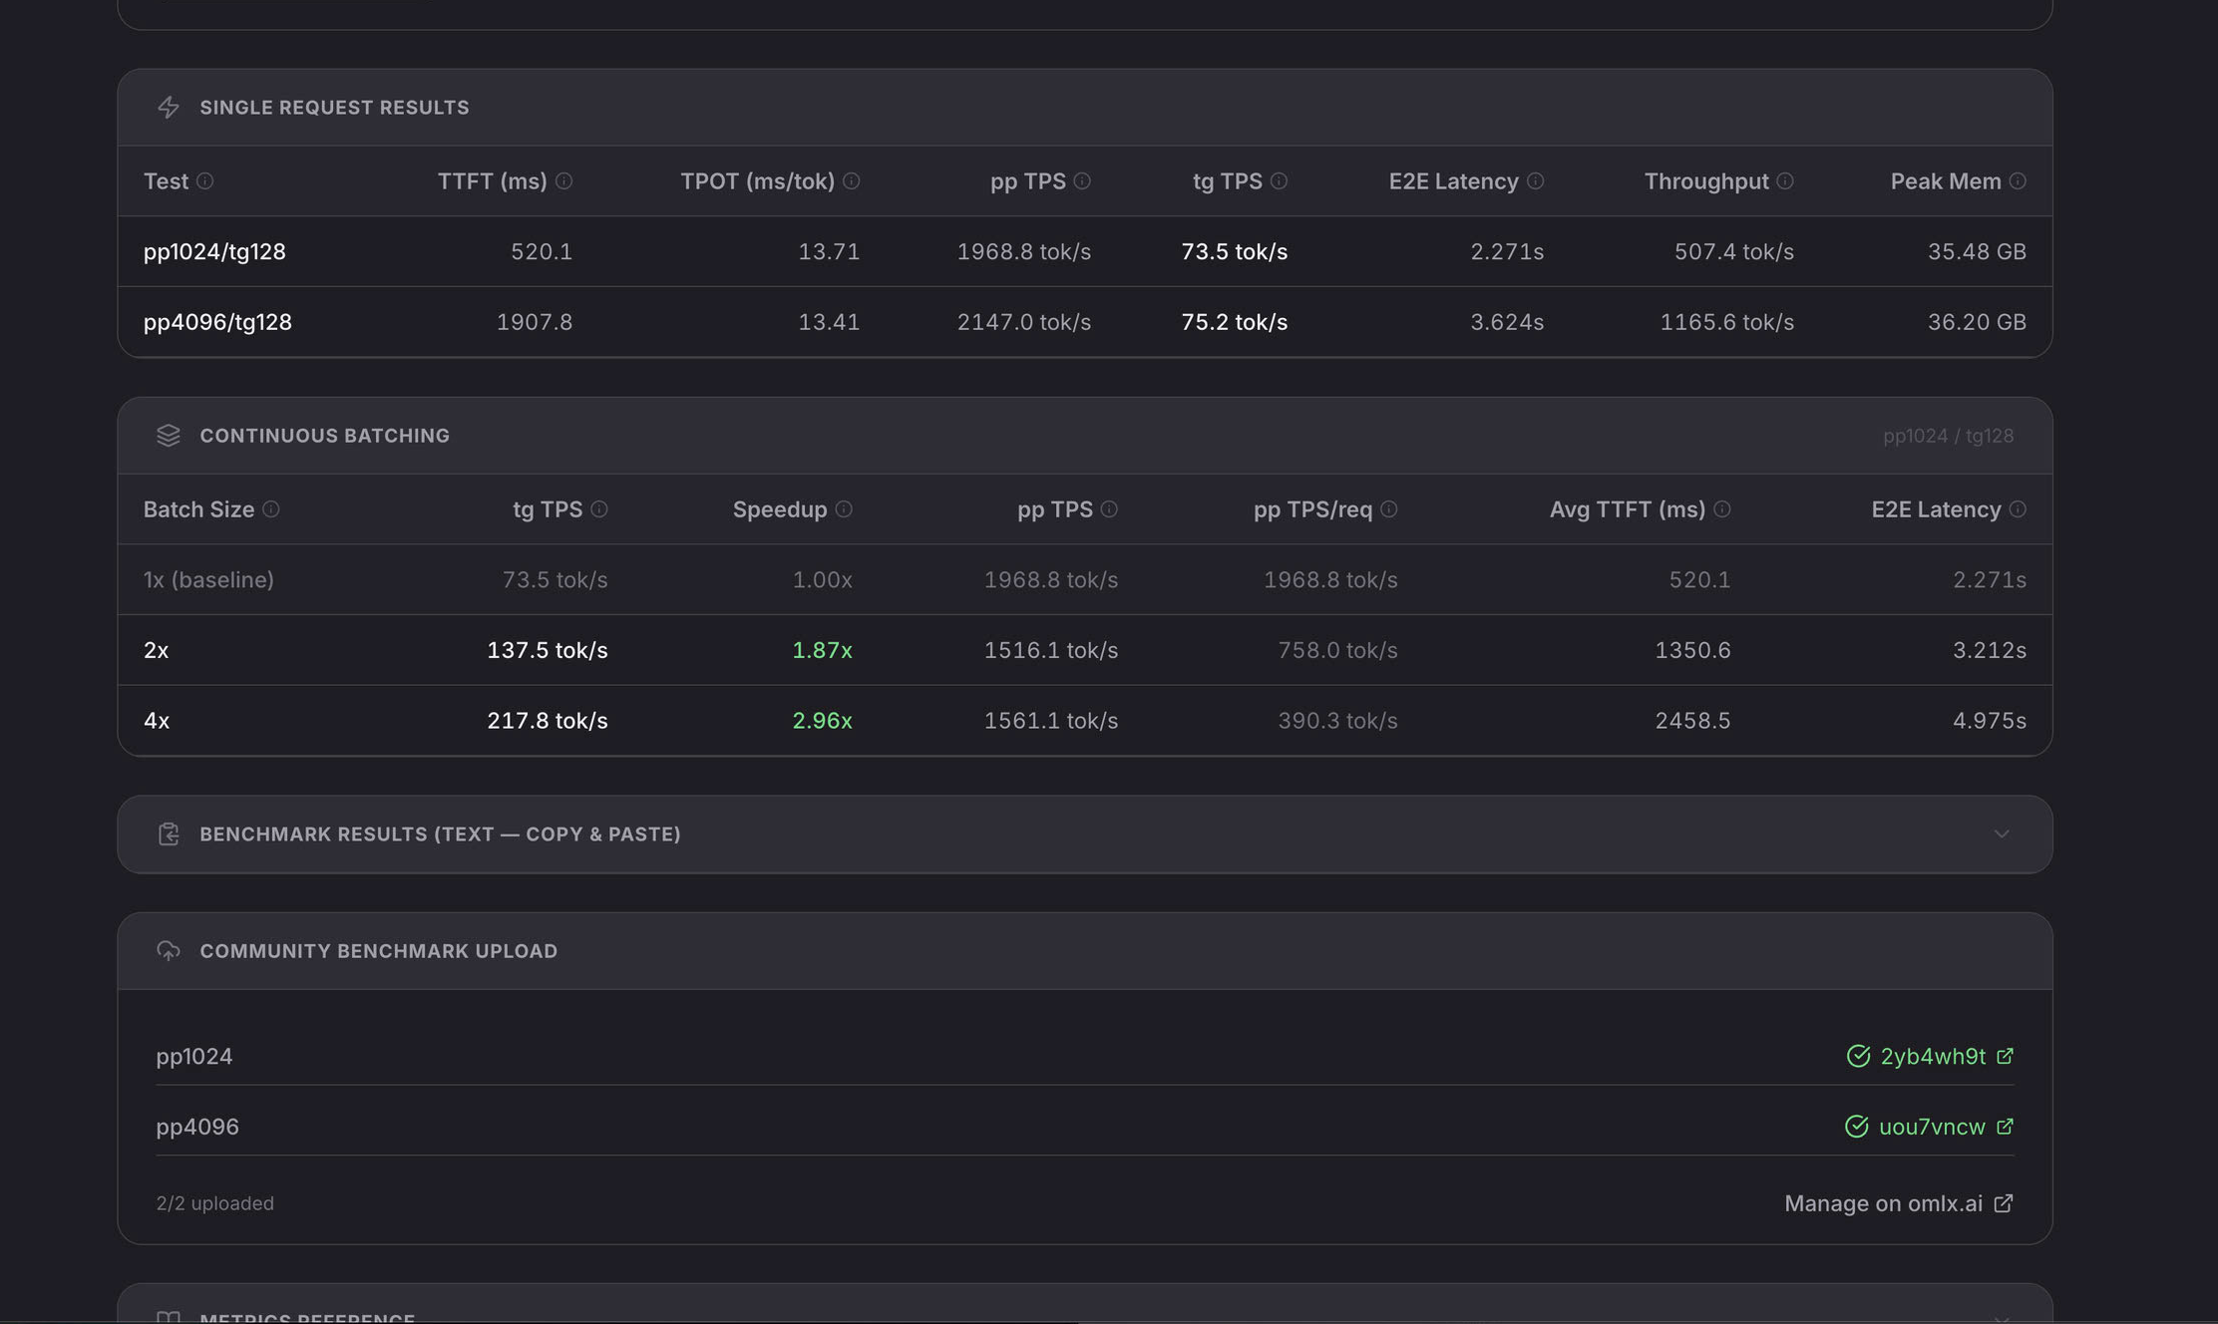
Task: Open uploaded pp1024 result 2yb4wh9t link
Action: pyautogui.click(x=1933, y=1057)
